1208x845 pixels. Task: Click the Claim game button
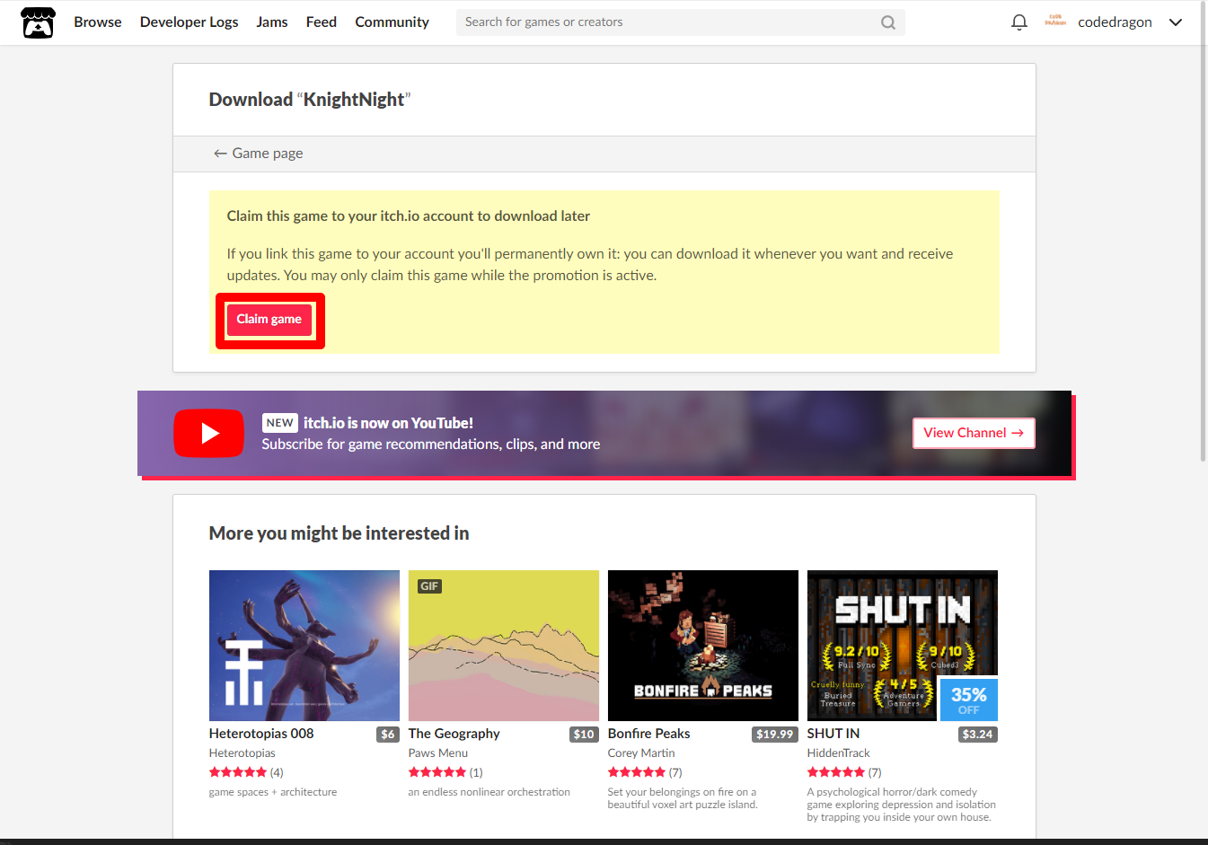tap(269, 320)
